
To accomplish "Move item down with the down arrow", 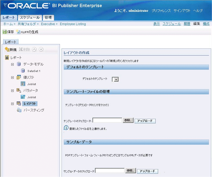I will (x=41, y=49).
